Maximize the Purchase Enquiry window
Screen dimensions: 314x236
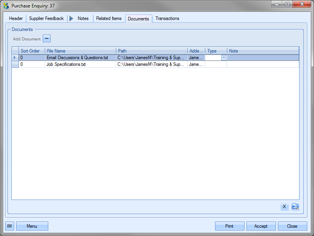coord(287,4)
